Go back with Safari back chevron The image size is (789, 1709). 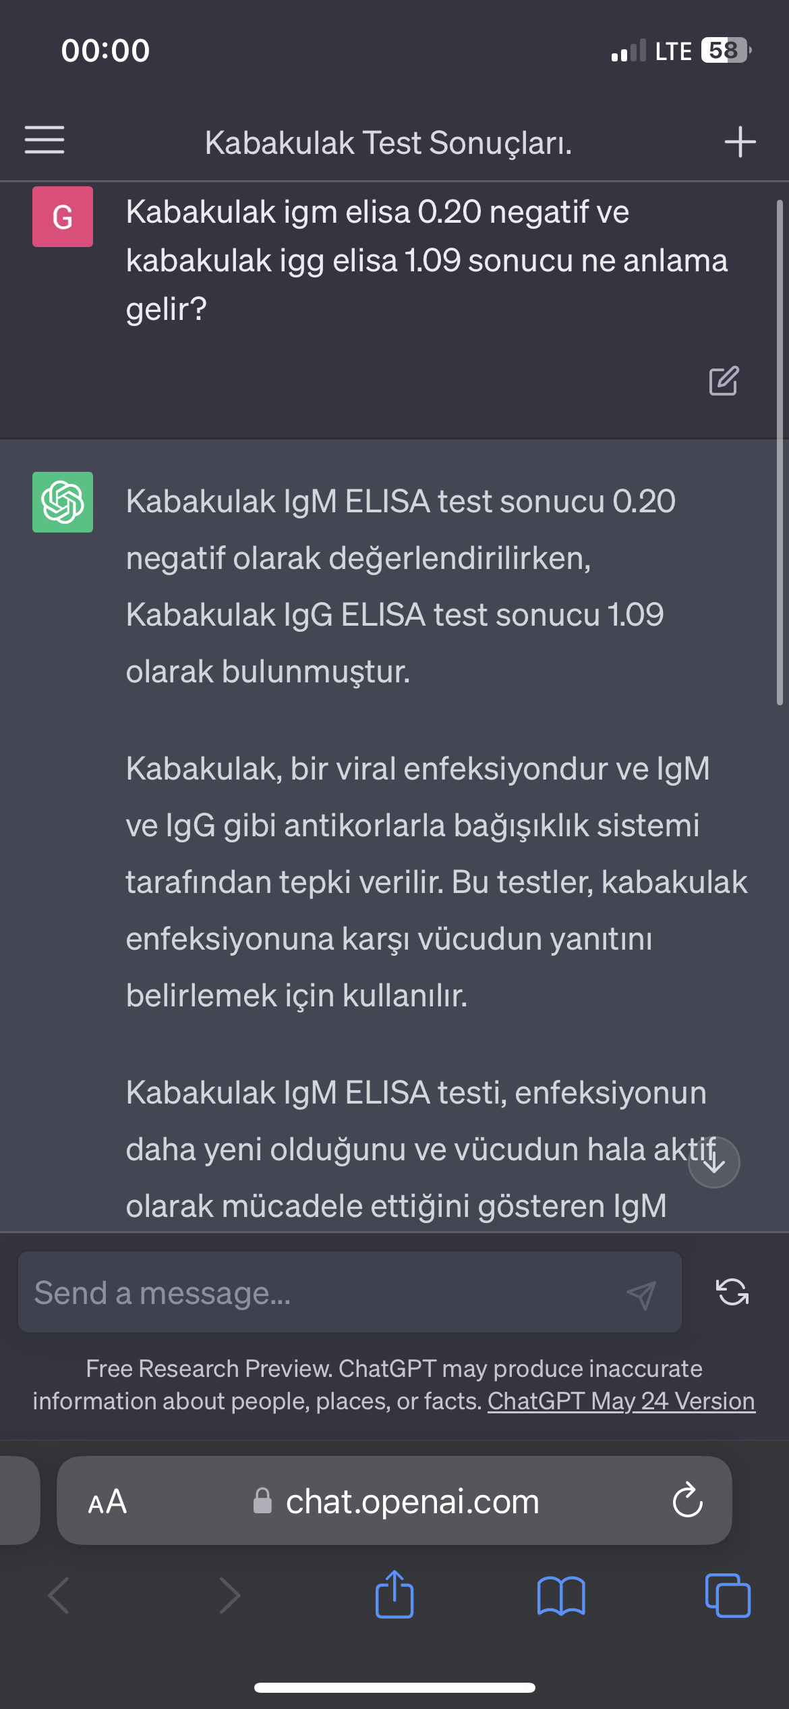coord(59,1596)
